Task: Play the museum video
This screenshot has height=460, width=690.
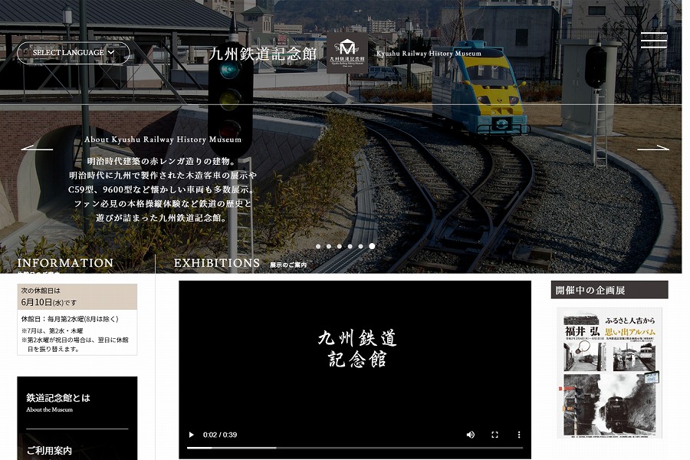Action: coord(191,435)
